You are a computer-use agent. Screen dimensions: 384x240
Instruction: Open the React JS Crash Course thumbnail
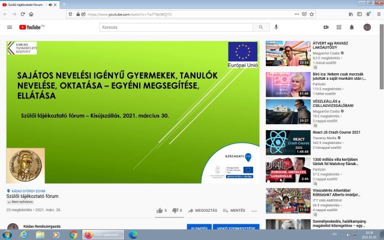click(288, 143)
